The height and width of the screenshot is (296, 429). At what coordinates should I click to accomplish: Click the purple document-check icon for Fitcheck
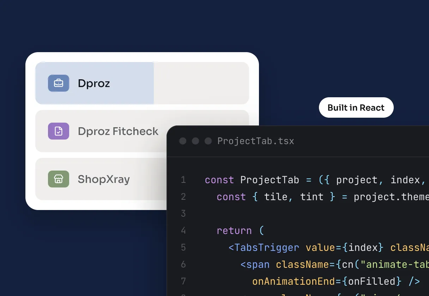[x=59, y=131]
